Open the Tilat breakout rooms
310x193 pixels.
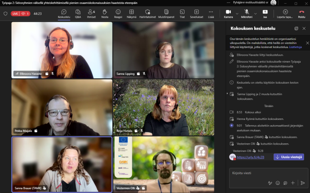coord(182,14)
